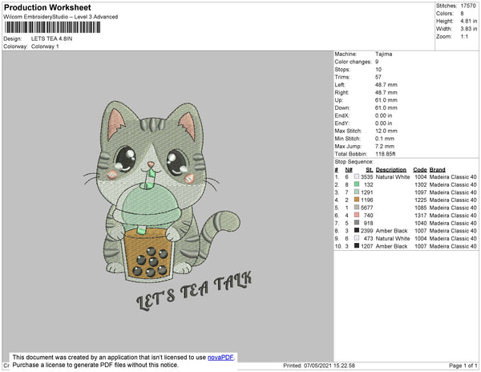Click thread code '1225' in stop 4
Viewport: 481px width, 372px height.
(x=421, y=200)
